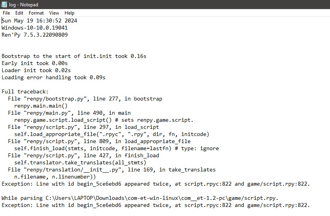Click on 'Loading error handling took 0.09s'
330x216 pixels.
(54, 77)
